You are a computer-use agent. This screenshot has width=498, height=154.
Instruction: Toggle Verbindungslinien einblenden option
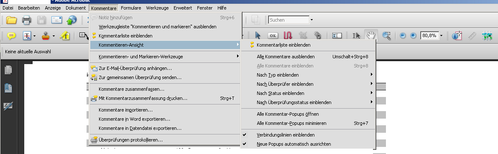tap(308, 135)
